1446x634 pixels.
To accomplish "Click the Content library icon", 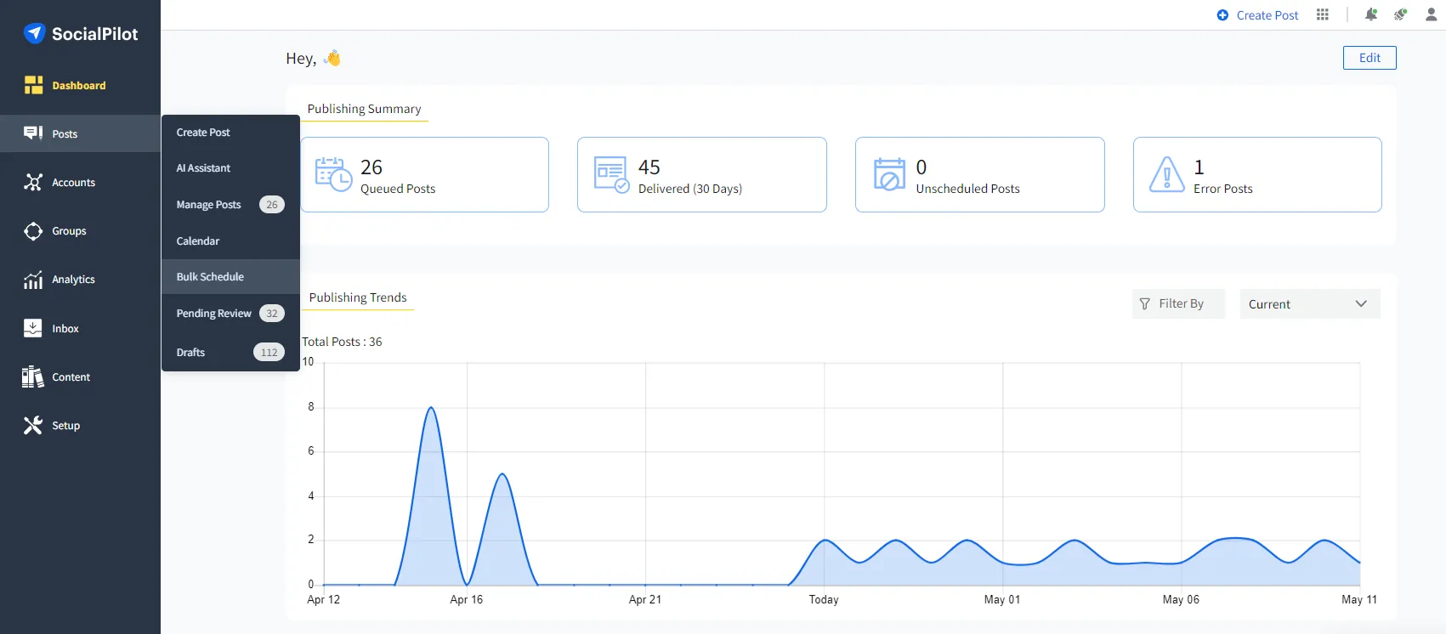I will (x=33, y=376).
